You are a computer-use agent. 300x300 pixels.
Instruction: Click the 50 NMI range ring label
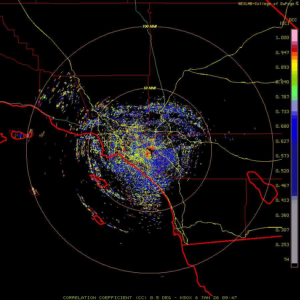coord(150,88)
